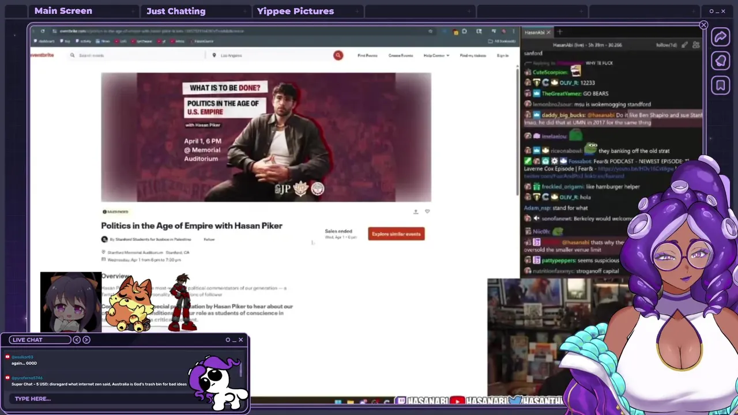Share the event using the upload icon
This screenshot has width=738, height=415.
tap(416, 212)
